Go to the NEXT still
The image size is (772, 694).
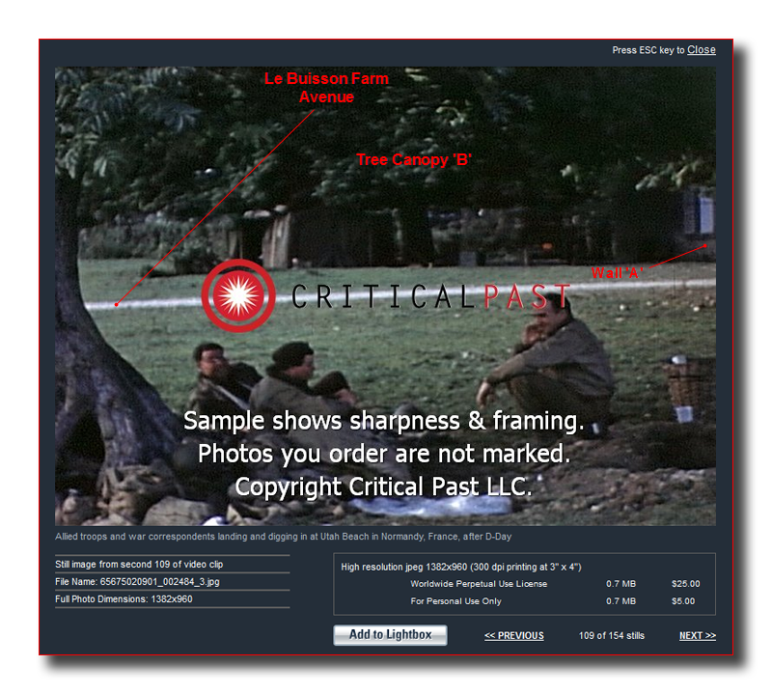698,635
